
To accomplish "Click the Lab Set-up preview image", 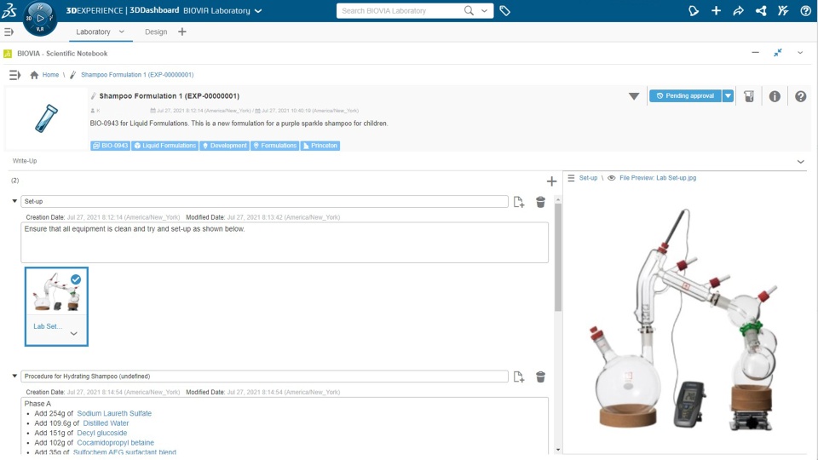I will 685,319.
